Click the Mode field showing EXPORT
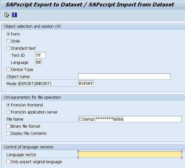The width and height of the screenshot is (185, 168). [86, 84]
